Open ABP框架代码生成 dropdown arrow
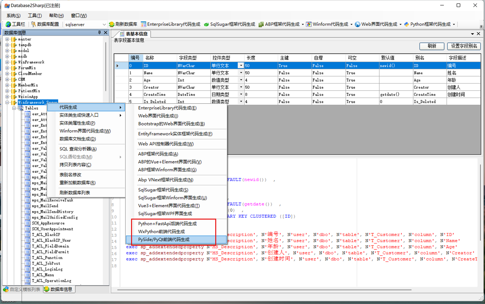The width and height of the screenshot is (485, 304). click(x=302, y=24)
